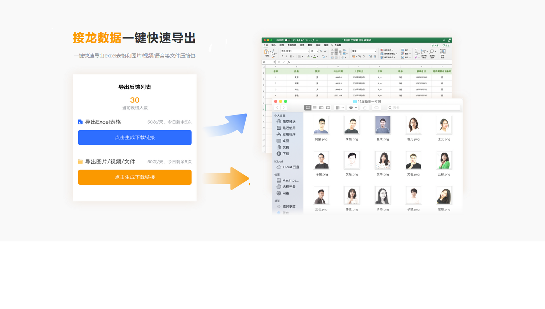Click the AutoSum sigma icon
This screenshot has height=309, width=545.
416,50
